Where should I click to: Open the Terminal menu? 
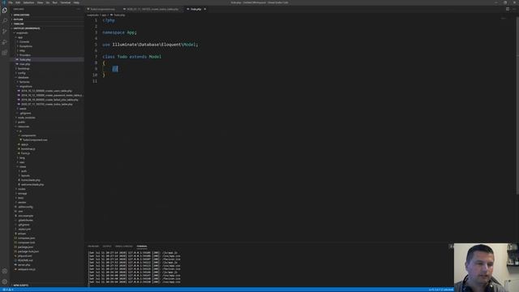65,2
